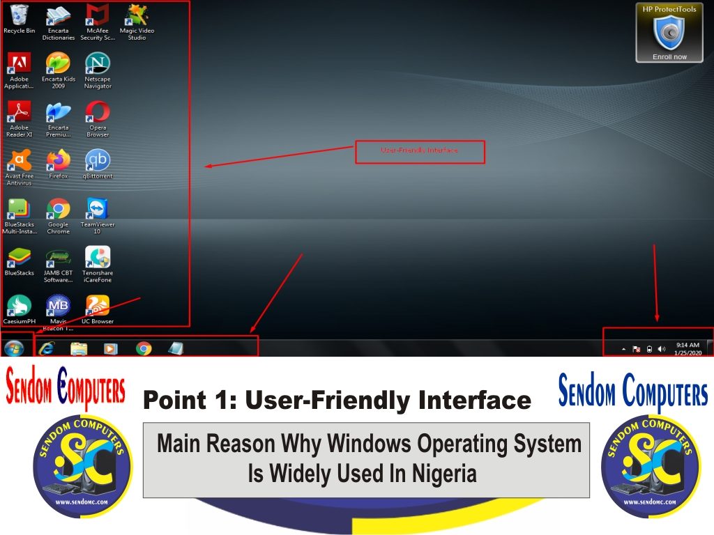
Task: Open Action Center flag in tray
Action: click(637, 349)
